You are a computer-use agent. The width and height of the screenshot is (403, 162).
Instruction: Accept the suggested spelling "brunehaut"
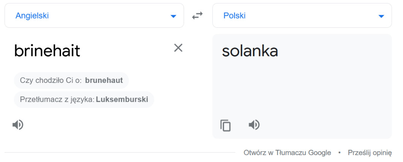click(x=104, y=80)
